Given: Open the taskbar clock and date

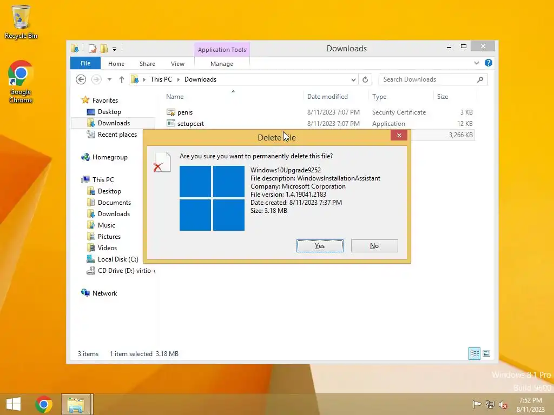Looking at the screenshot, I should point(531,405).
